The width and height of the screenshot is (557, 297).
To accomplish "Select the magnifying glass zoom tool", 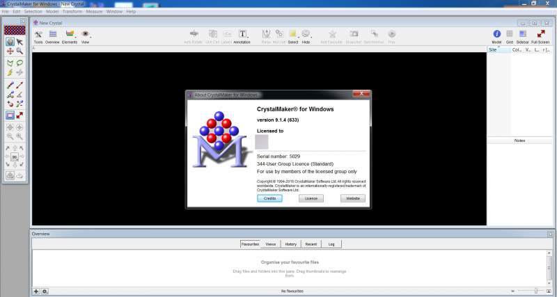I will (x=19, y=51).
